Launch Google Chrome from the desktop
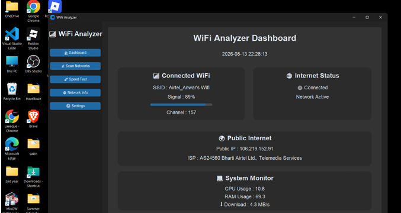Viewport: 401px width, 213px height. coord(33,7)
